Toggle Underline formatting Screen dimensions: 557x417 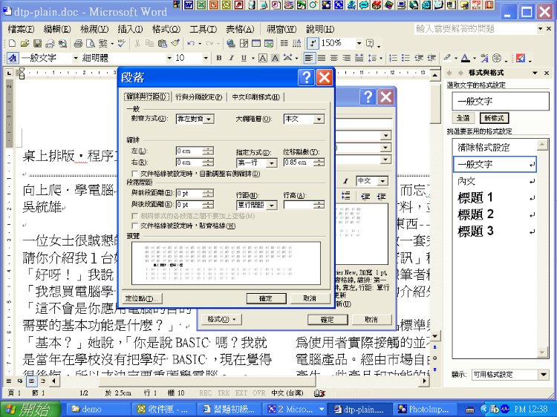coord(244,58)
